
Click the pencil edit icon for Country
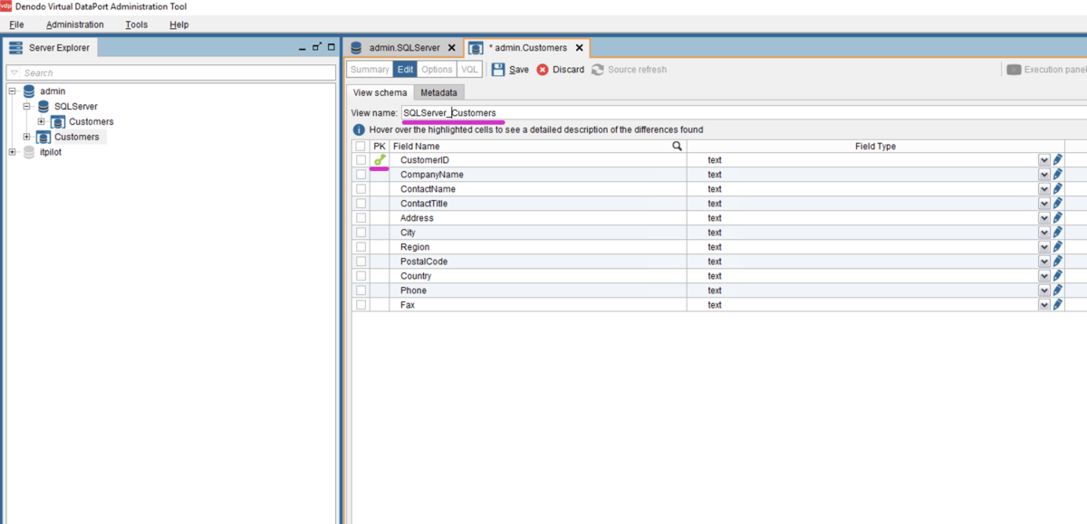click(1057, 276)
